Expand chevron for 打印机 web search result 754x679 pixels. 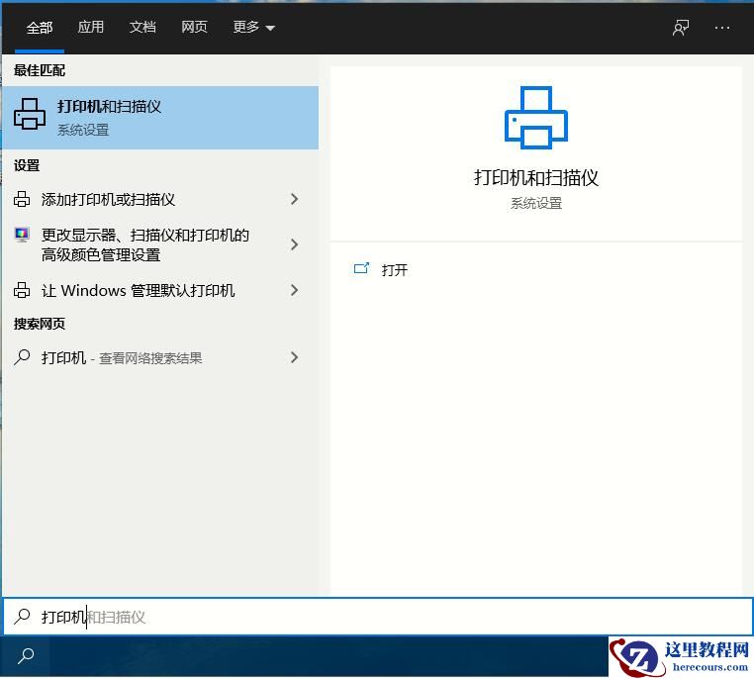click(294, 357)
